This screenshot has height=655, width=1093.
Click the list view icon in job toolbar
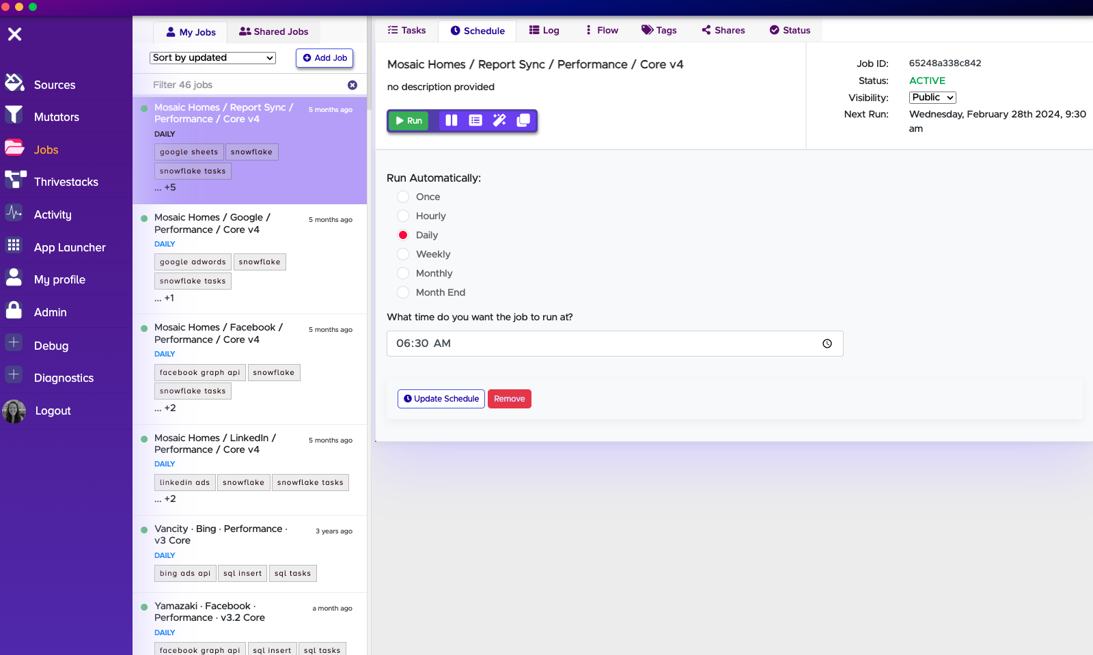[x=475, y=120]
